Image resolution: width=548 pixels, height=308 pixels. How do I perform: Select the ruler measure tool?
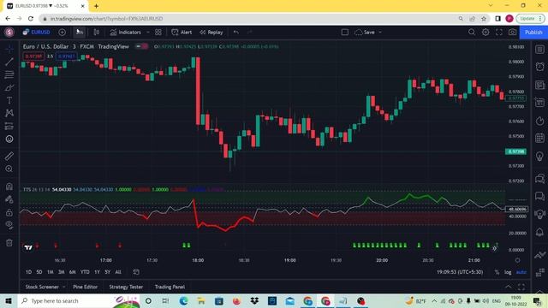coord(9,156)
